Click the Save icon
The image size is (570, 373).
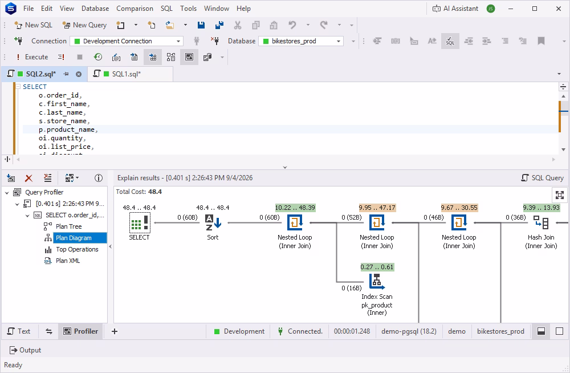pos(201,25)
